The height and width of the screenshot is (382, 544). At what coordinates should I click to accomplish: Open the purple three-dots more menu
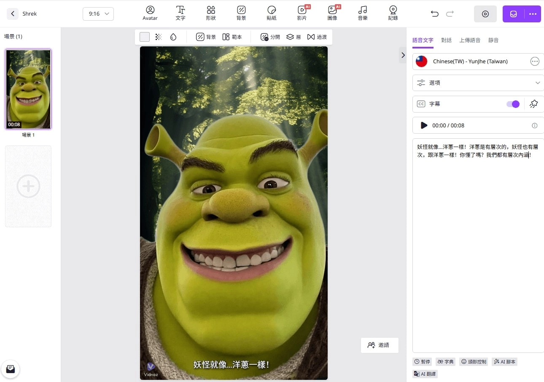[533, 14]
